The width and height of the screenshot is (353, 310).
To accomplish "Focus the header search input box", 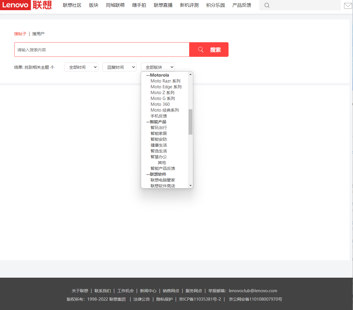I will click(300, 5).
